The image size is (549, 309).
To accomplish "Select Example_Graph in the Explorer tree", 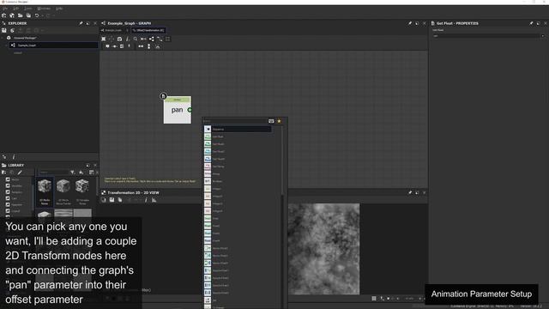I will click(53, 45).
